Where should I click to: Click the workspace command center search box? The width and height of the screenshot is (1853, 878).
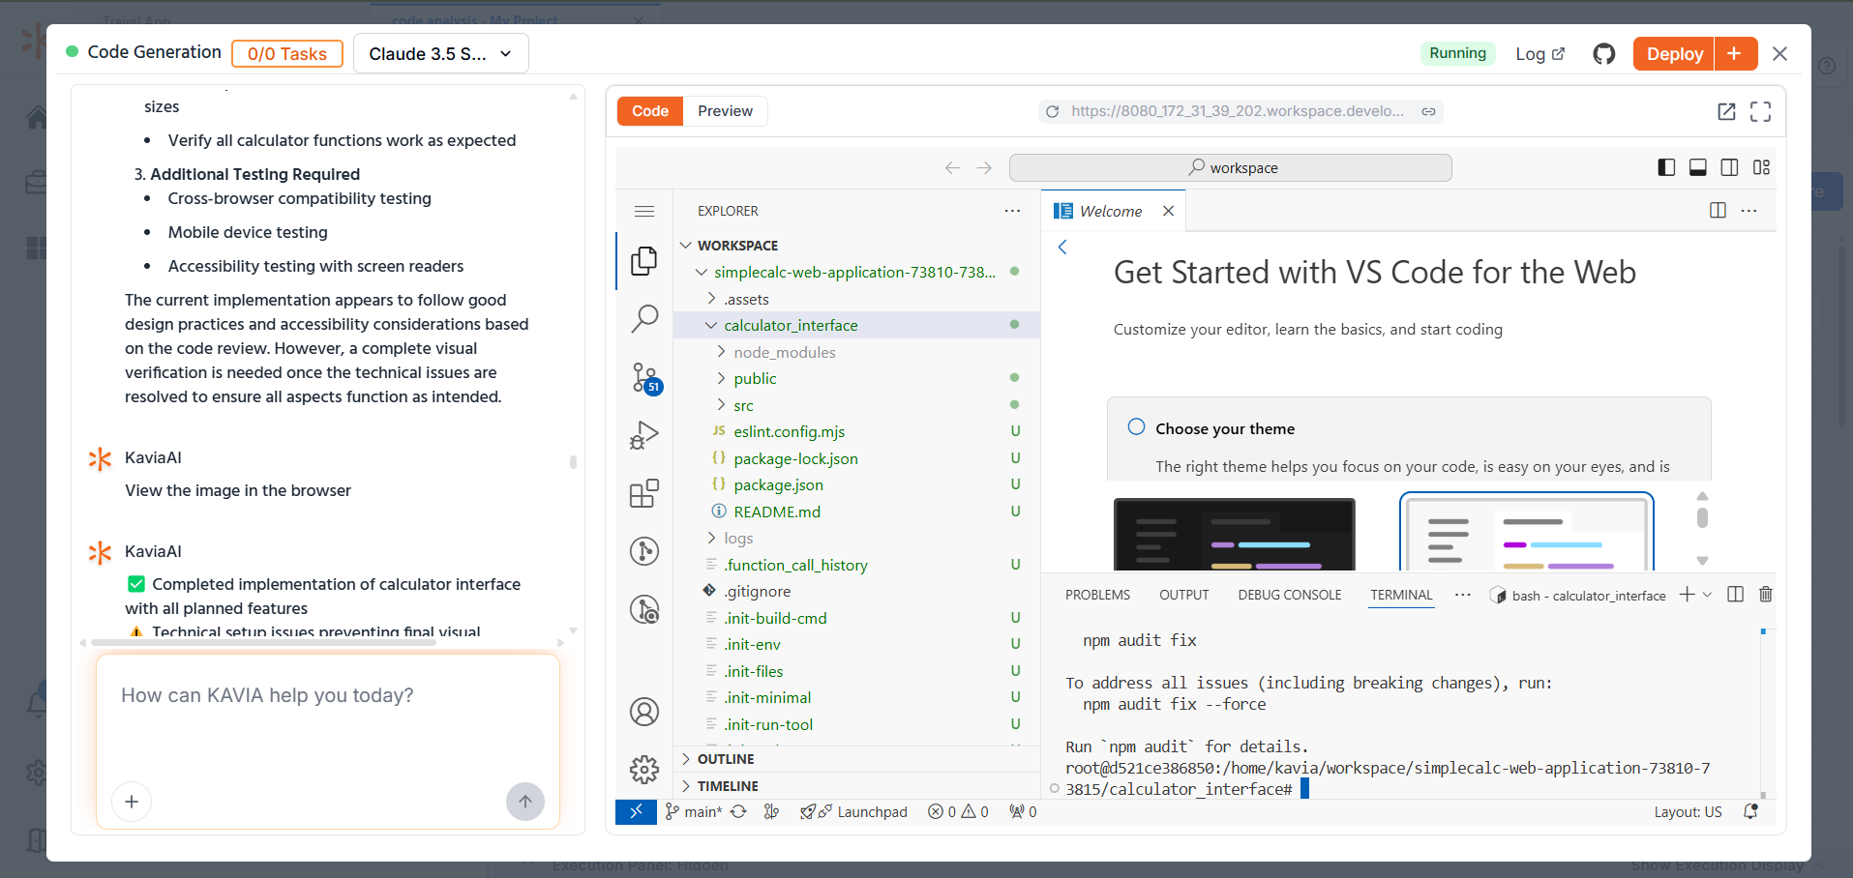1230,167
